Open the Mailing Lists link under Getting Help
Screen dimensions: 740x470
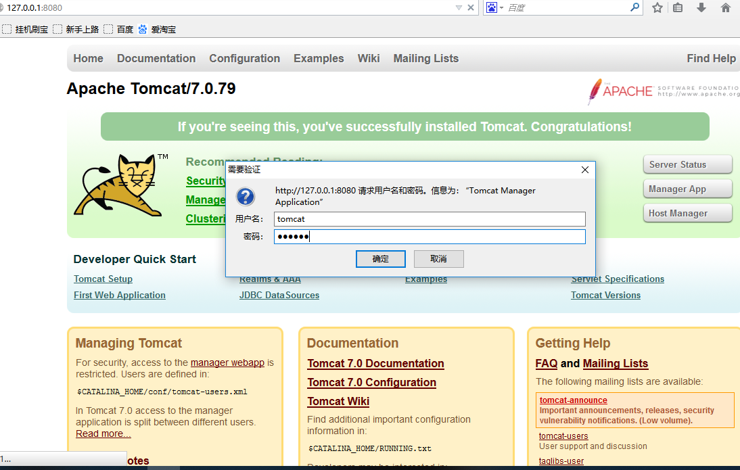click(x=616, y=363)
